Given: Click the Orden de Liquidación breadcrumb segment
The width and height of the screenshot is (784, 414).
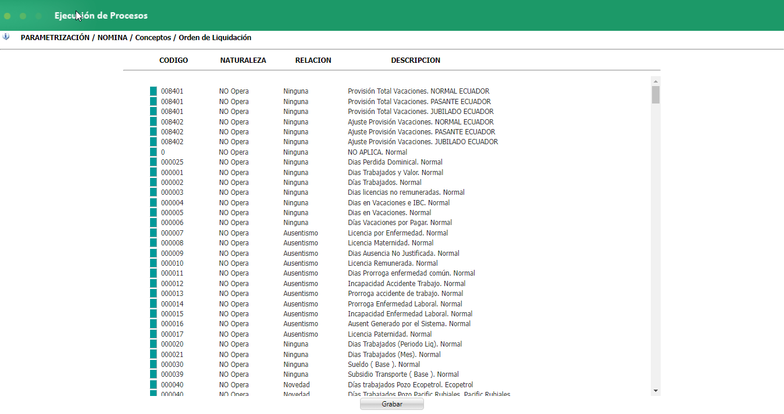Looking at the screenshot, I should tap(215, 37).
